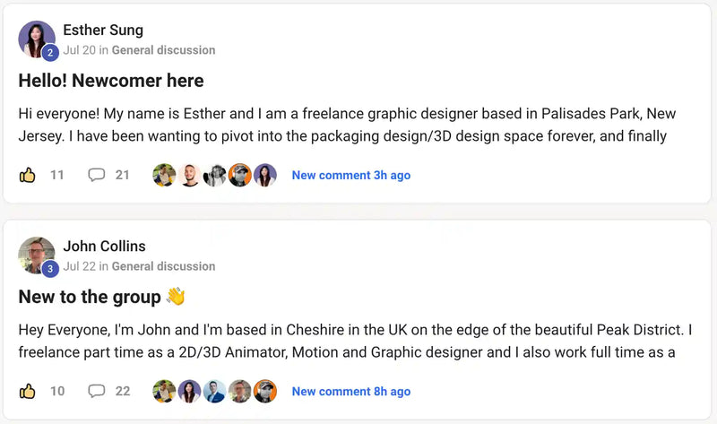Open comments icon on Hello! Newcomer here post
Screen dimensions: 717x424
[96, 175]
